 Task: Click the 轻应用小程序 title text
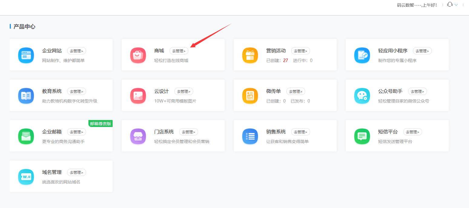(393, 51)
